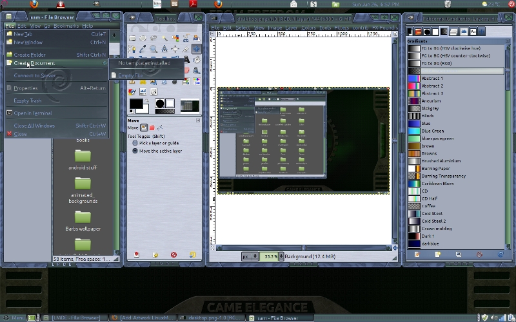
Task: Click the active image thumbnail in Toolbox
Action: [x=190, y=106]
